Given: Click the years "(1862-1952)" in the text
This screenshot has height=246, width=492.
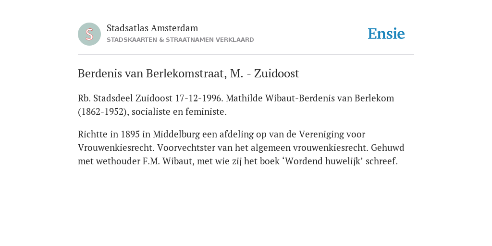Looking at the screenshot, I should tap(104, 111).
